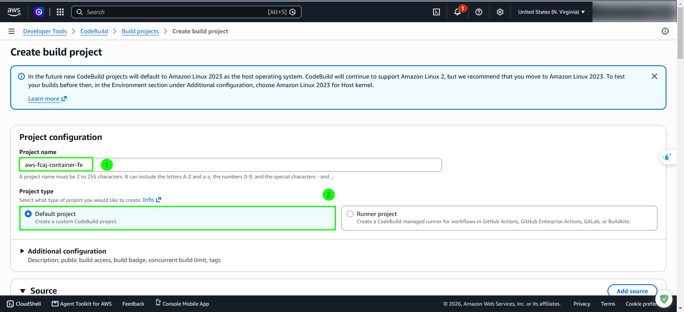Click the Feedback footer link

[133, 304]
